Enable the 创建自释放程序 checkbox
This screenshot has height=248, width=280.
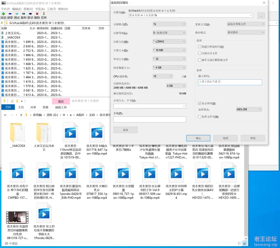point(199,47)
